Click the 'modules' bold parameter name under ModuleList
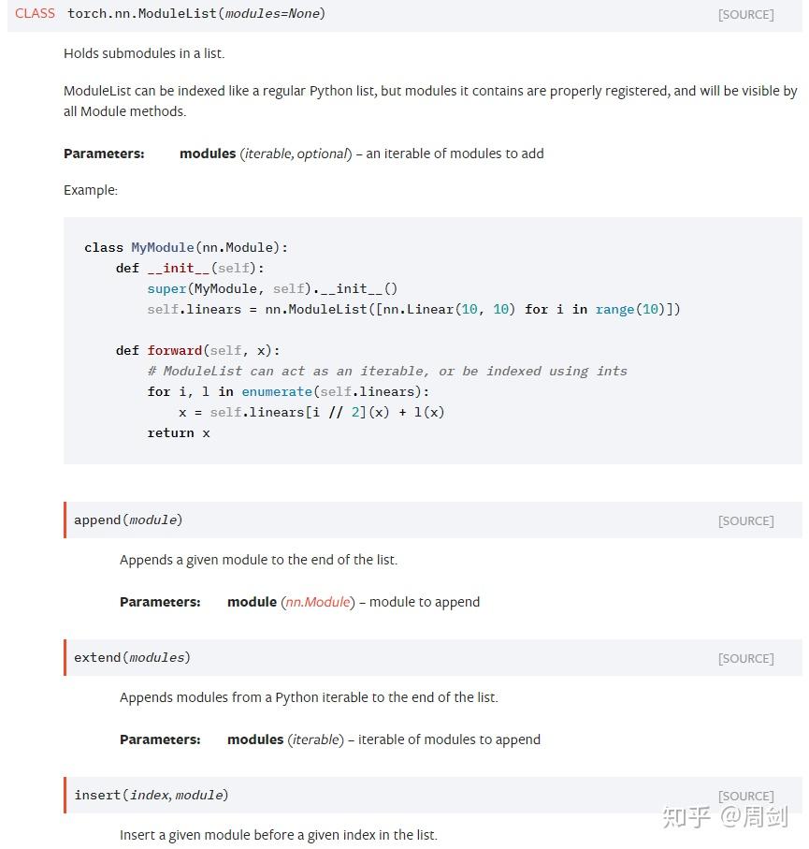Screen dimensions: 809x849 click(x=208, y=154)
